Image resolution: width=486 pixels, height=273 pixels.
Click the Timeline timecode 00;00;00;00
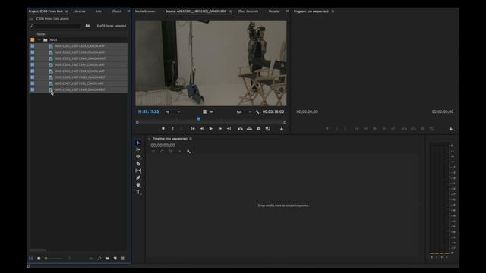(x=163, y=145)
